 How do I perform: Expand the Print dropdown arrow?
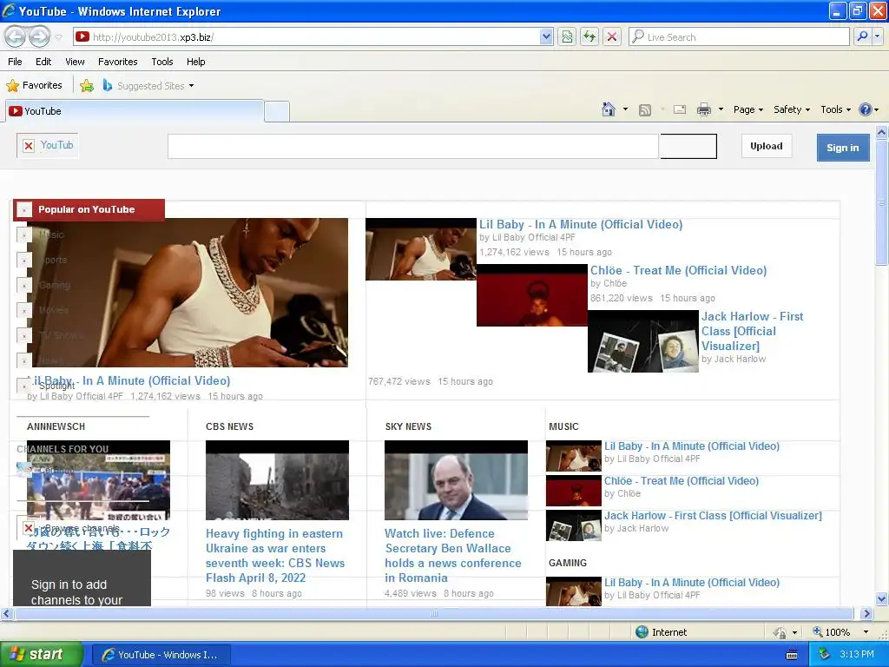tap(721, 109)
